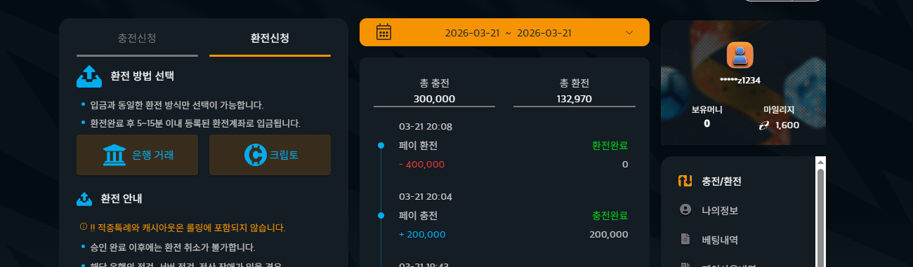This screenshot has height=267, width=913.
Task: Switch to the 충전신청 tab
Action: (x=137, y=37)
